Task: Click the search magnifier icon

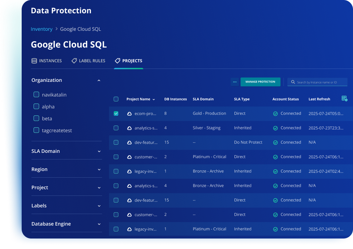Action: coord(293,82)
